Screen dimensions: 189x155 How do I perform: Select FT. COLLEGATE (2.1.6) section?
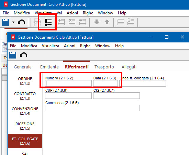(x=25, y=141)
